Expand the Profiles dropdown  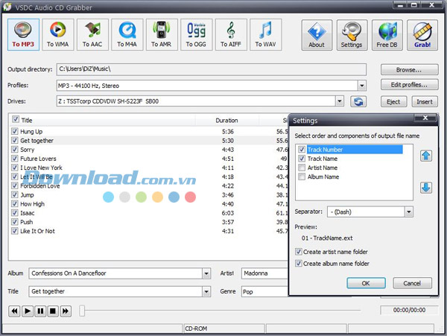click(361, 85)
